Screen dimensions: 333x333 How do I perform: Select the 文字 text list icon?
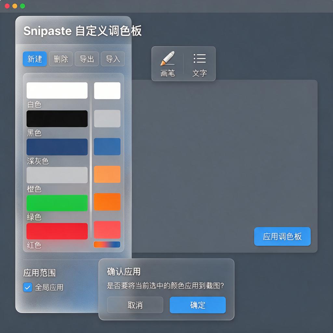pyautogui.click(x=200, y=59)
